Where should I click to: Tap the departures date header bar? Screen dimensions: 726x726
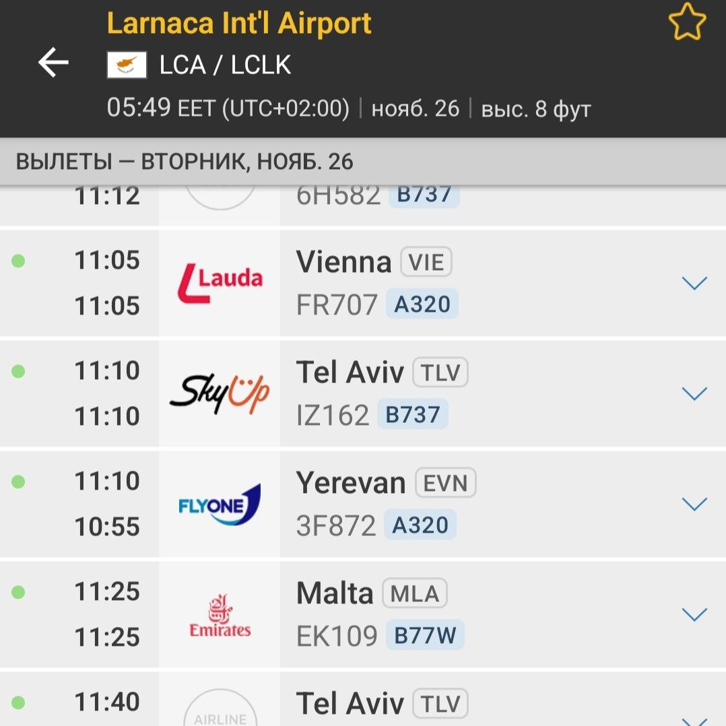(363, 162)
